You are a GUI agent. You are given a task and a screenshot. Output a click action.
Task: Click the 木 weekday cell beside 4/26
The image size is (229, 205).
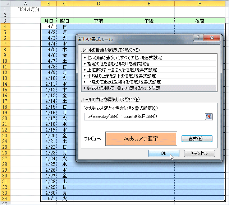[65, 170]
